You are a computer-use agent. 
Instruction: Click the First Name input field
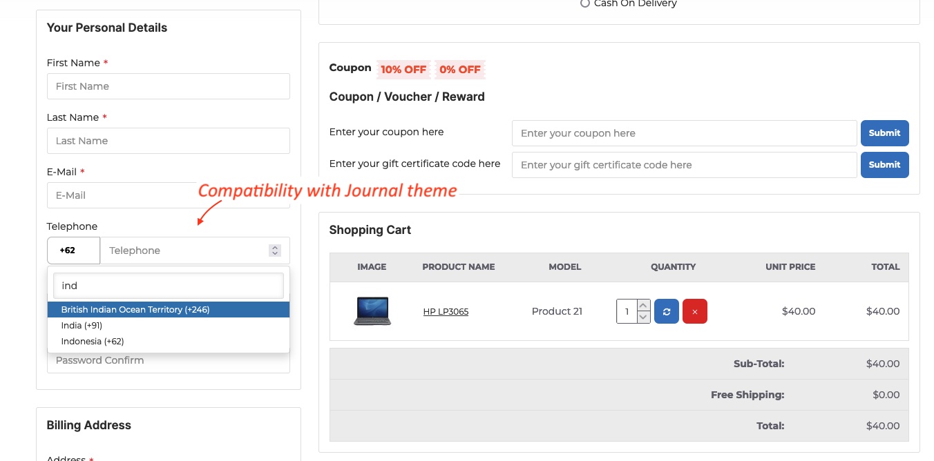pyautogui.click(x=168, y=86)
